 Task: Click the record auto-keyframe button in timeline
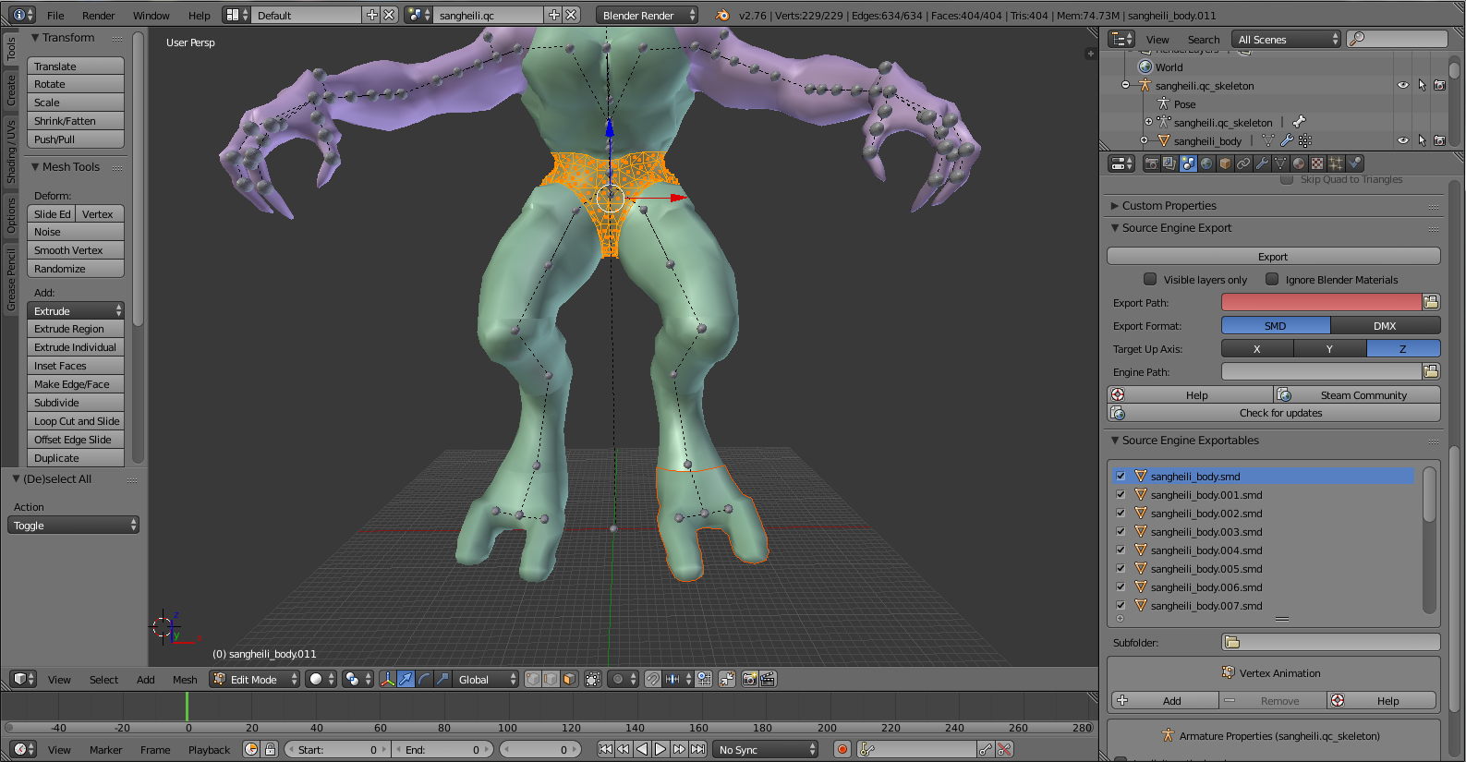[x=842, y=749]
